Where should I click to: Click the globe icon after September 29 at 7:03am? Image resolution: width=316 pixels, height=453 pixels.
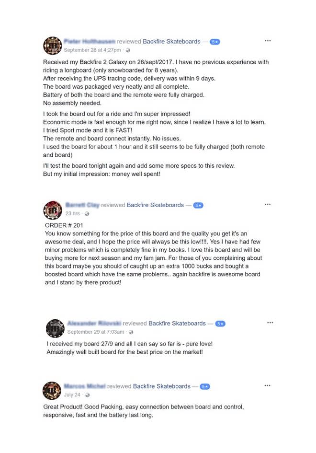tap(131, 332)
